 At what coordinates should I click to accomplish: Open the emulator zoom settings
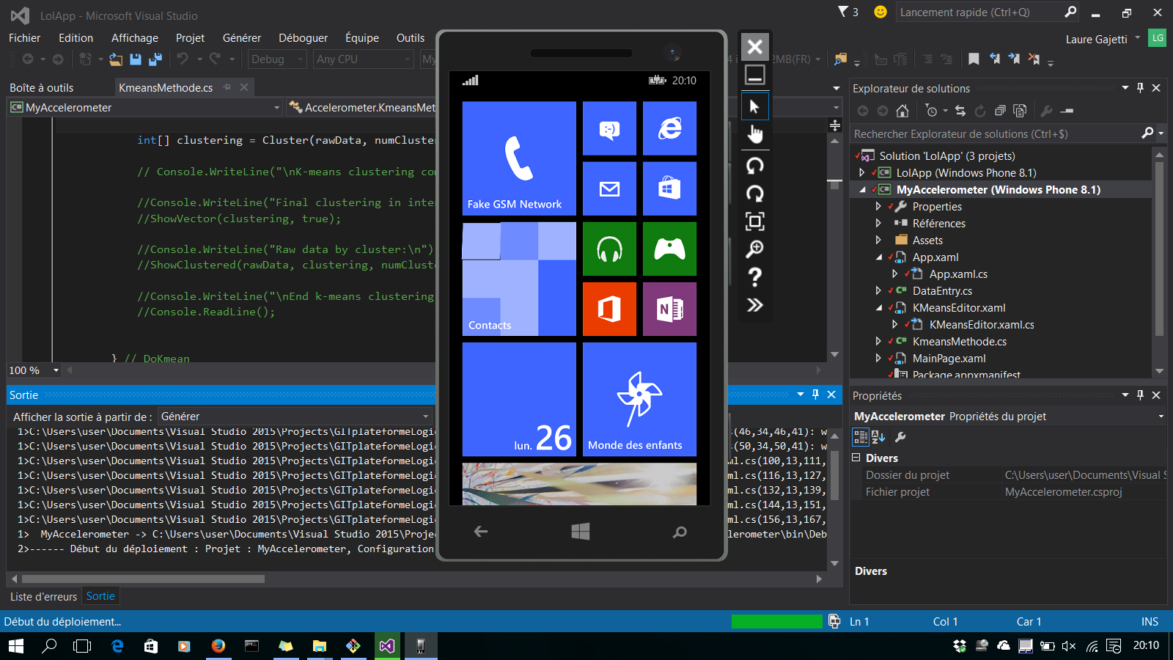pyautogui.click(x=755, y=249)
